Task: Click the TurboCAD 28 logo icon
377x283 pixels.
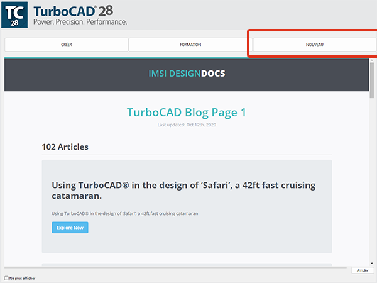Action: 14,15
